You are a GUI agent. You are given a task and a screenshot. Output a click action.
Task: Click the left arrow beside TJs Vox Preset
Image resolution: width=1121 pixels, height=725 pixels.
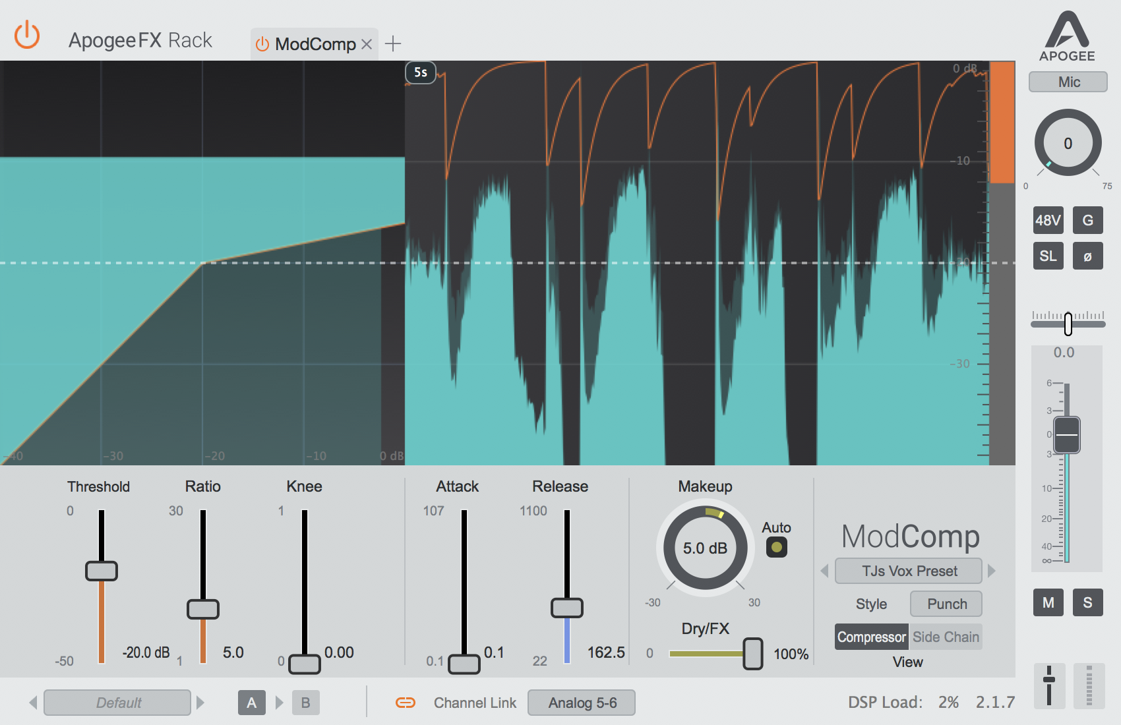824,571
